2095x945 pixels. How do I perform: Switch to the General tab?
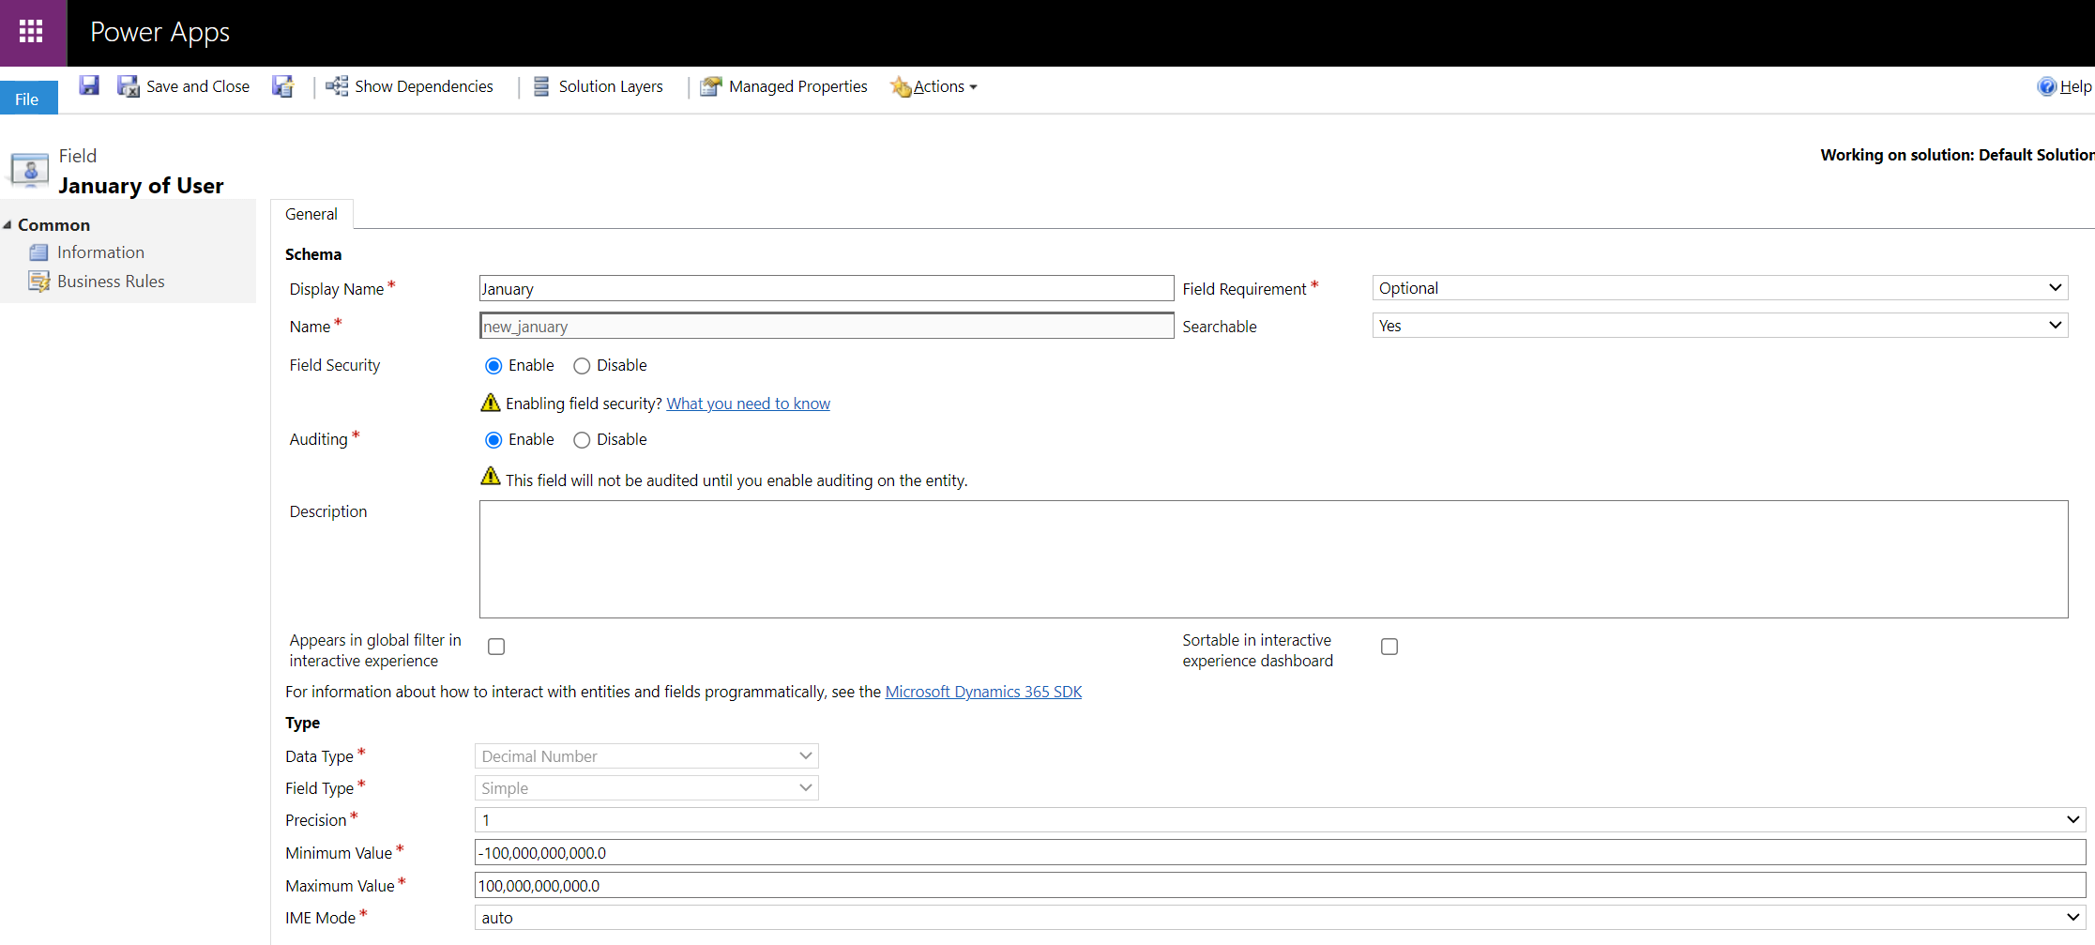pyautogui.click(x=311, y=214)
